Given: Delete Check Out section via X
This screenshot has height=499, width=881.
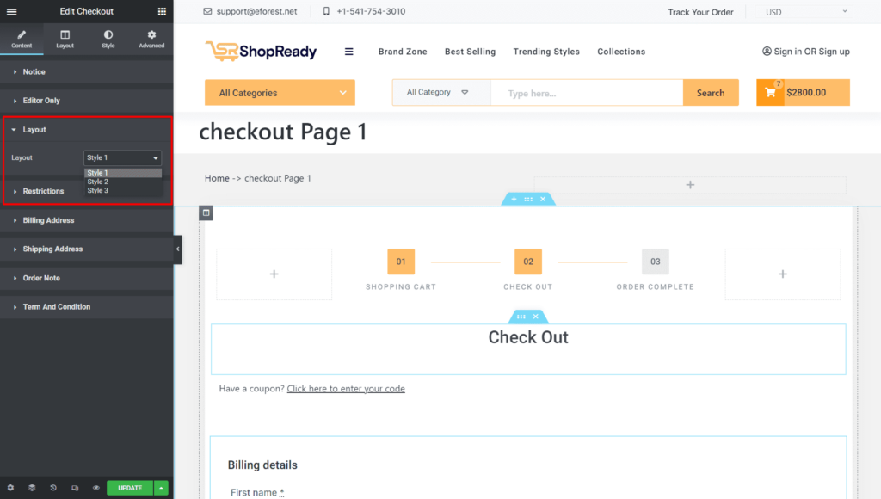Looking at the screenshot, I should coord(535,317).
